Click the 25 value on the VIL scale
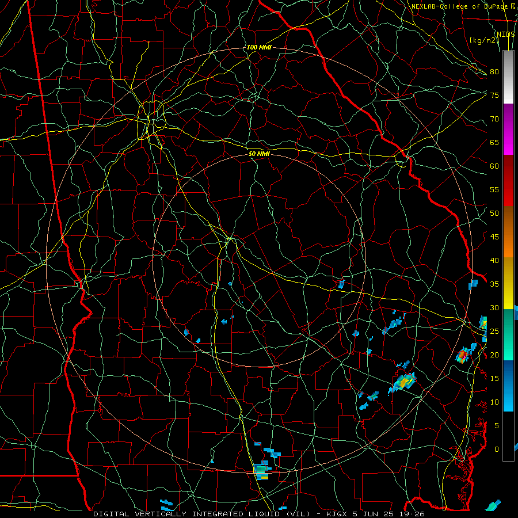Viewport: 518px width, 518px height. click(x=494, y=331)
